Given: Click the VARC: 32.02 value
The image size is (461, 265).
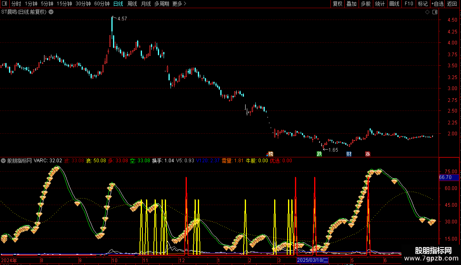Looking at the screenshot, I should [48, 161].
